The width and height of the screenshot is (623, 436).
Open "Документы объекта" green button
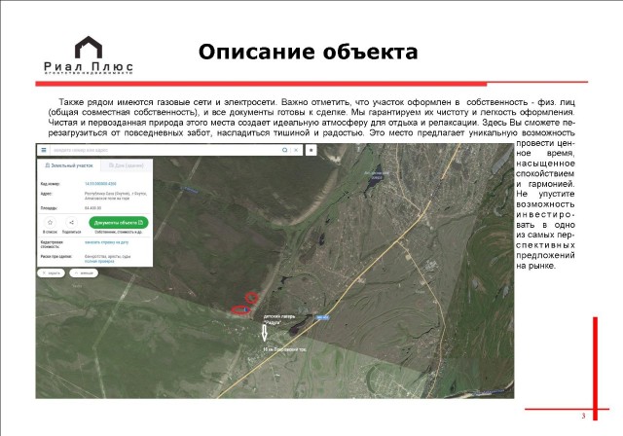click(x=119, y=222)
